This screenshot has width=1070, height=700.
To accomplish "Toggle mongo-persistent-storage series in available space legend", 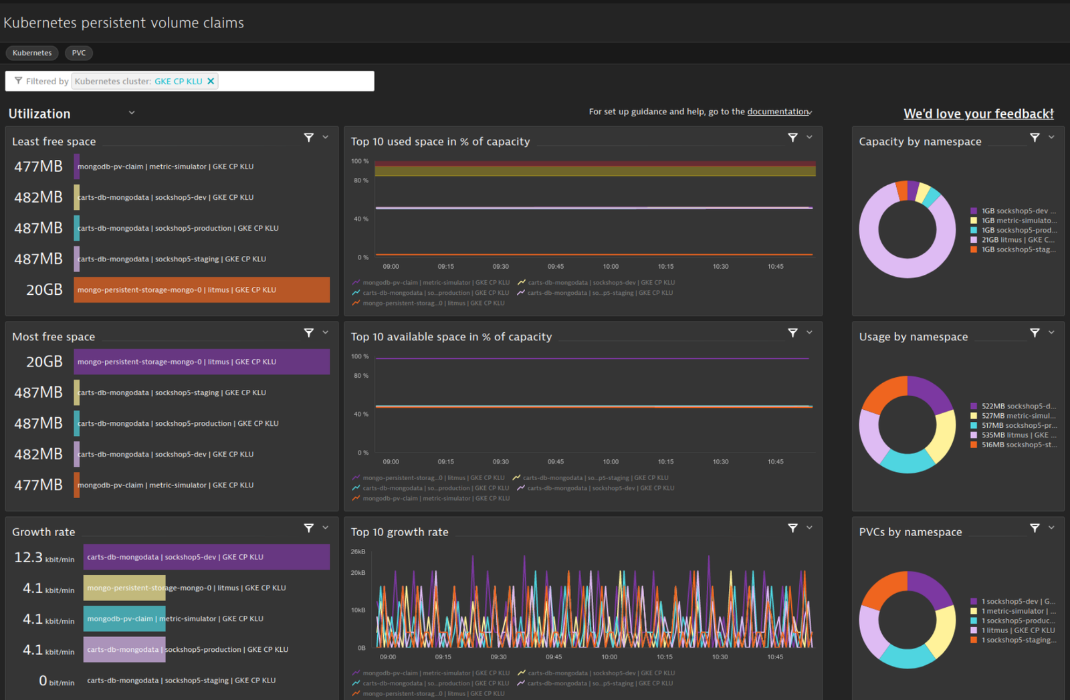I will pyautogui.click(x=429, y=477).
